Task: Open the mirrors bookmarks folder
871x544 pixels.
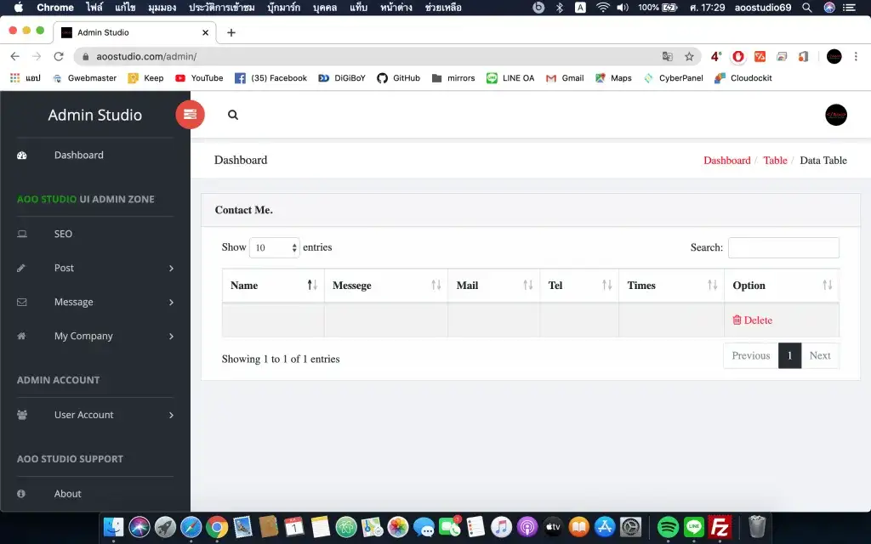Action: click(x=453, y=78)
